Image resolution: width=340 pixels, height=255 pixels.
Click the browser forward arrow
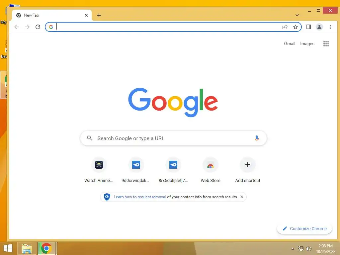(27, 27)
